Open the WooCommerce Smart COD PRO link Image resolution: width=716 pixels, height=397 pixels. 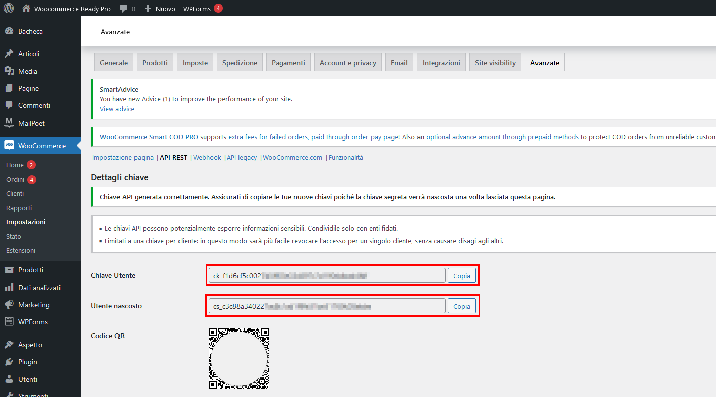click(149, 137)
